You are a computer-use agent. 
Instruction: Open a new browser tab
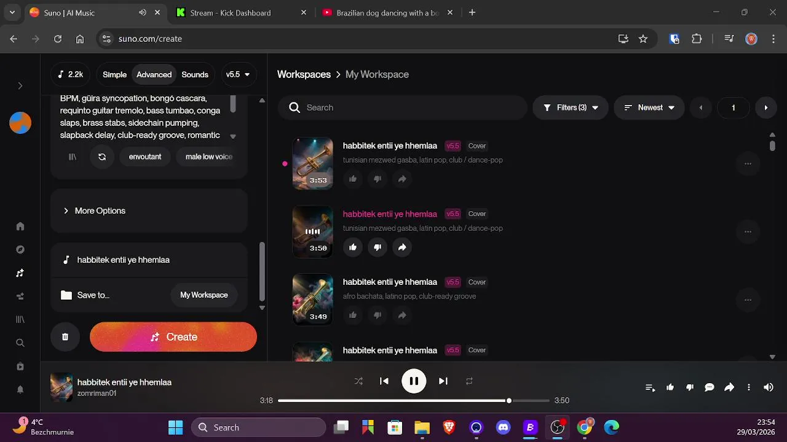472,12
